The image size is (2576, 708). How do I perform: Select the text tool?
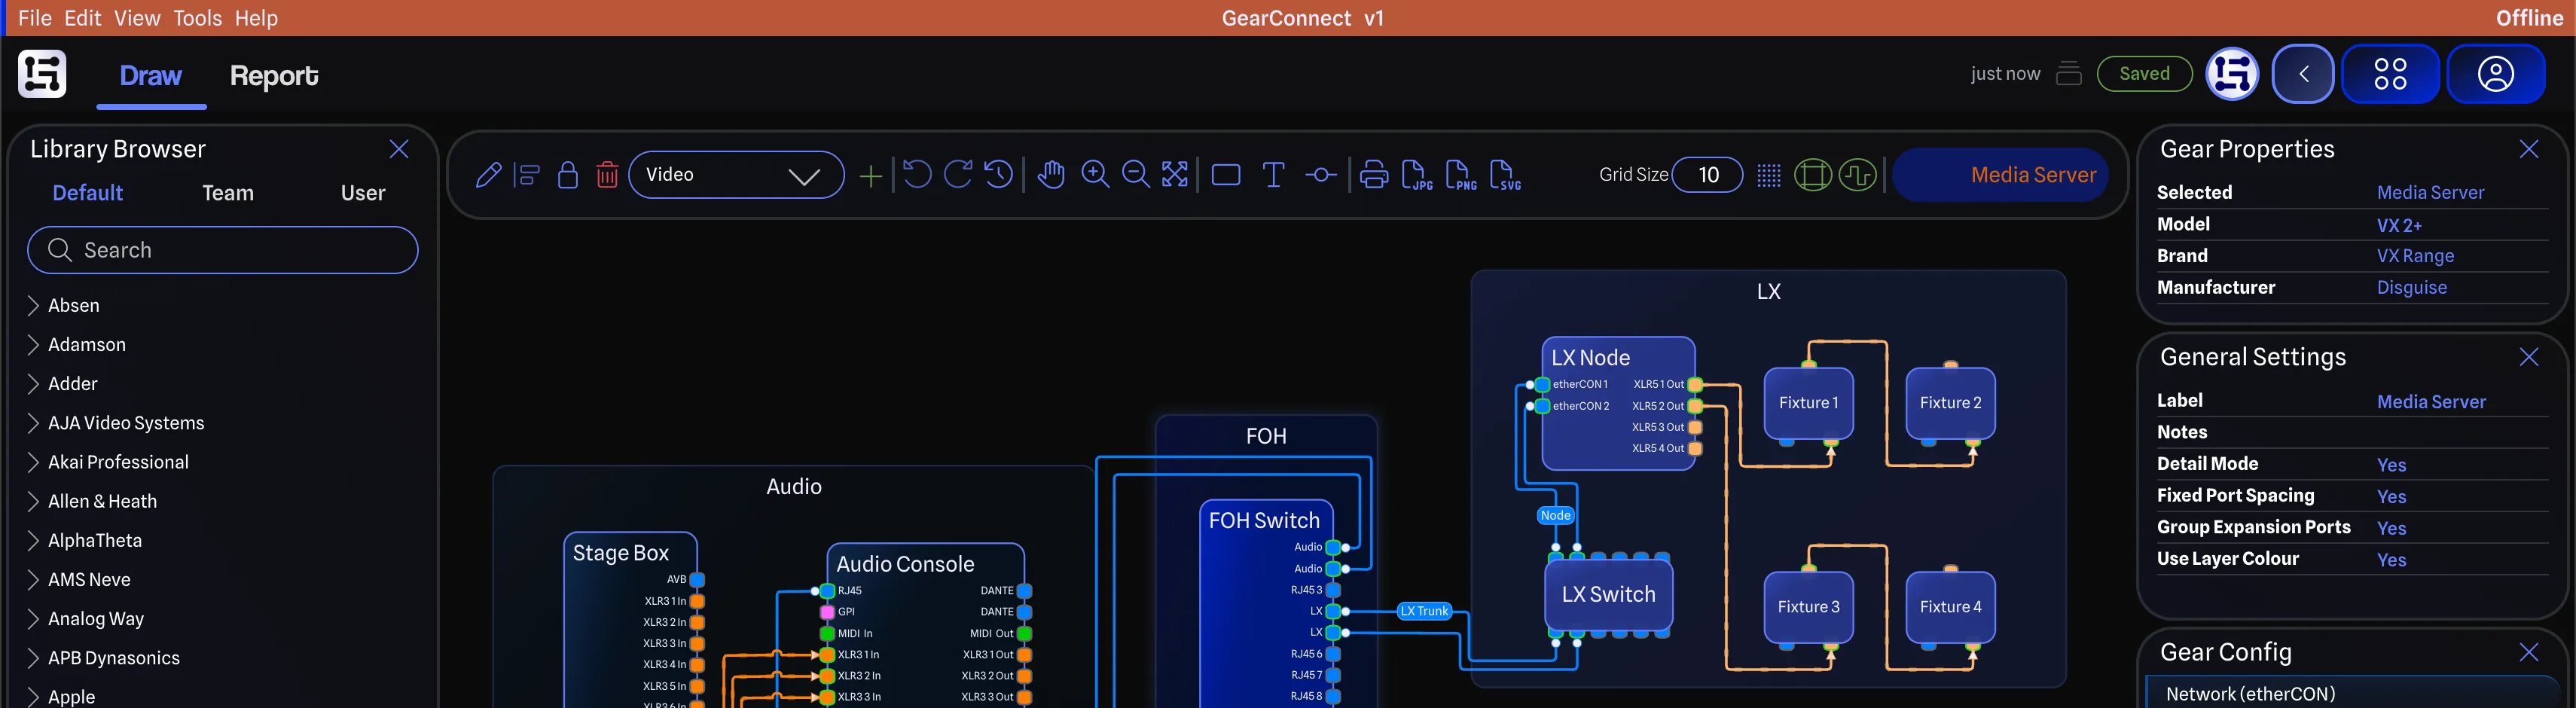pos(1273,175)
